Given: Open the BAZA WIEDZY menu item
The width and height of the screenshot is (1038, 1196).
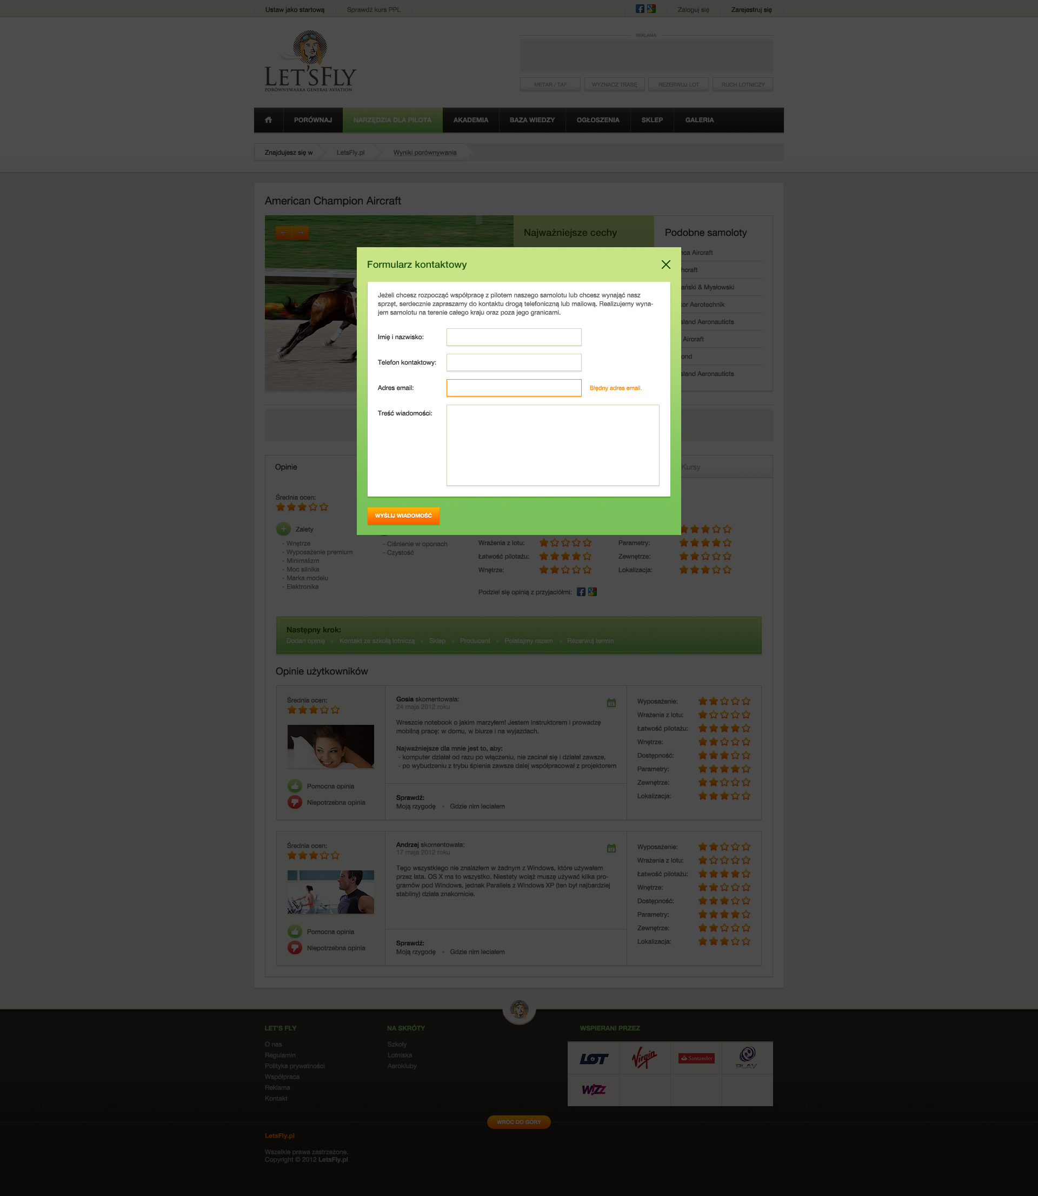Looking at the screenshot, I should click(533, 120).
